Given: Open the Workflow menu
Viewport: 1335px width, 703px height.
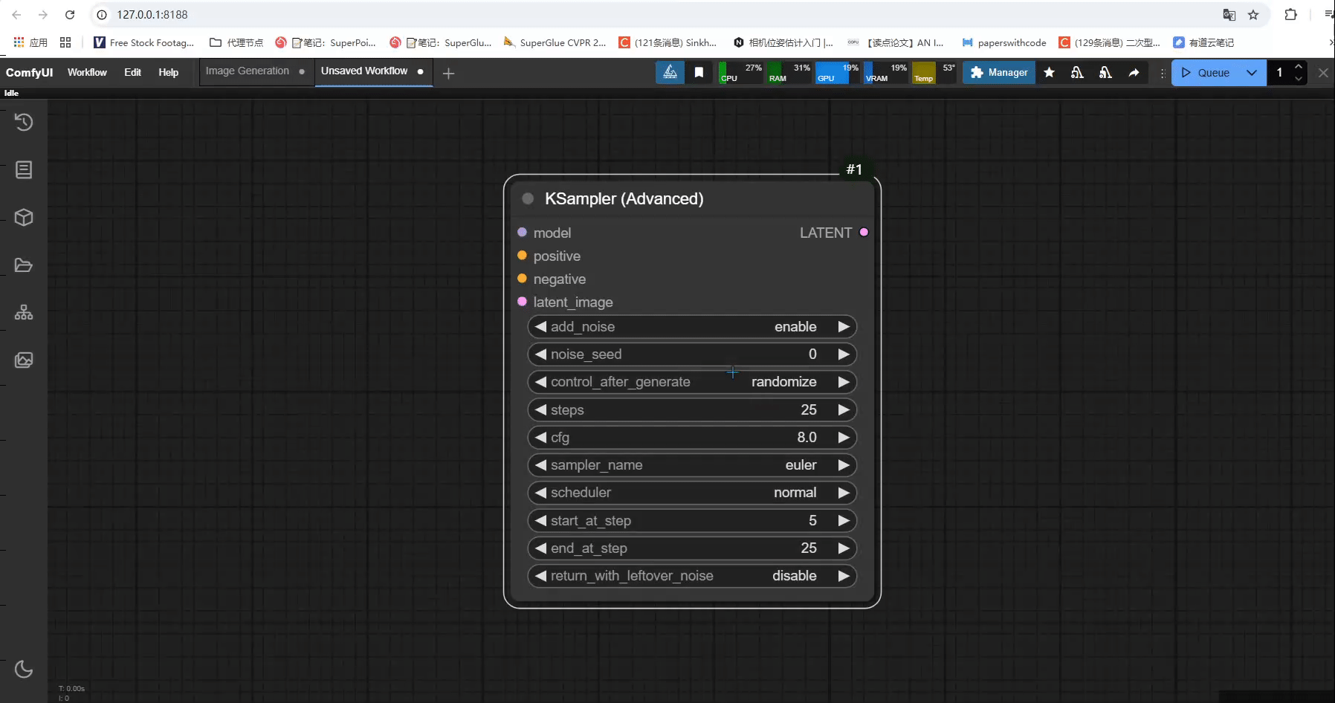Looking at the screenshot, I should tap(87, 72).
